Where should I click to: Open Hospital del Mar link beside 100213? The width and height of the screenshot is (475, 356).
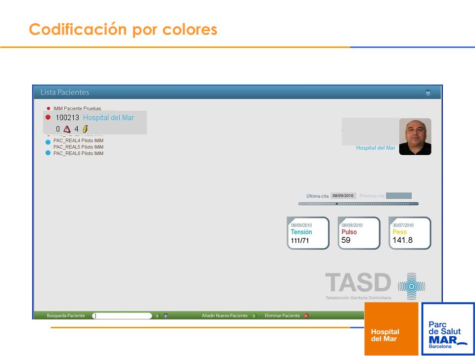pyautogui.click(x=108, y=118)
